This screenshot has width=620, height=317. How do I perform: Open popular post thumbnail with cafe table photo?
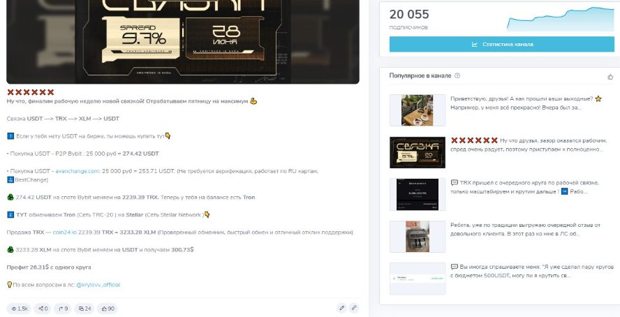point(417,110)
